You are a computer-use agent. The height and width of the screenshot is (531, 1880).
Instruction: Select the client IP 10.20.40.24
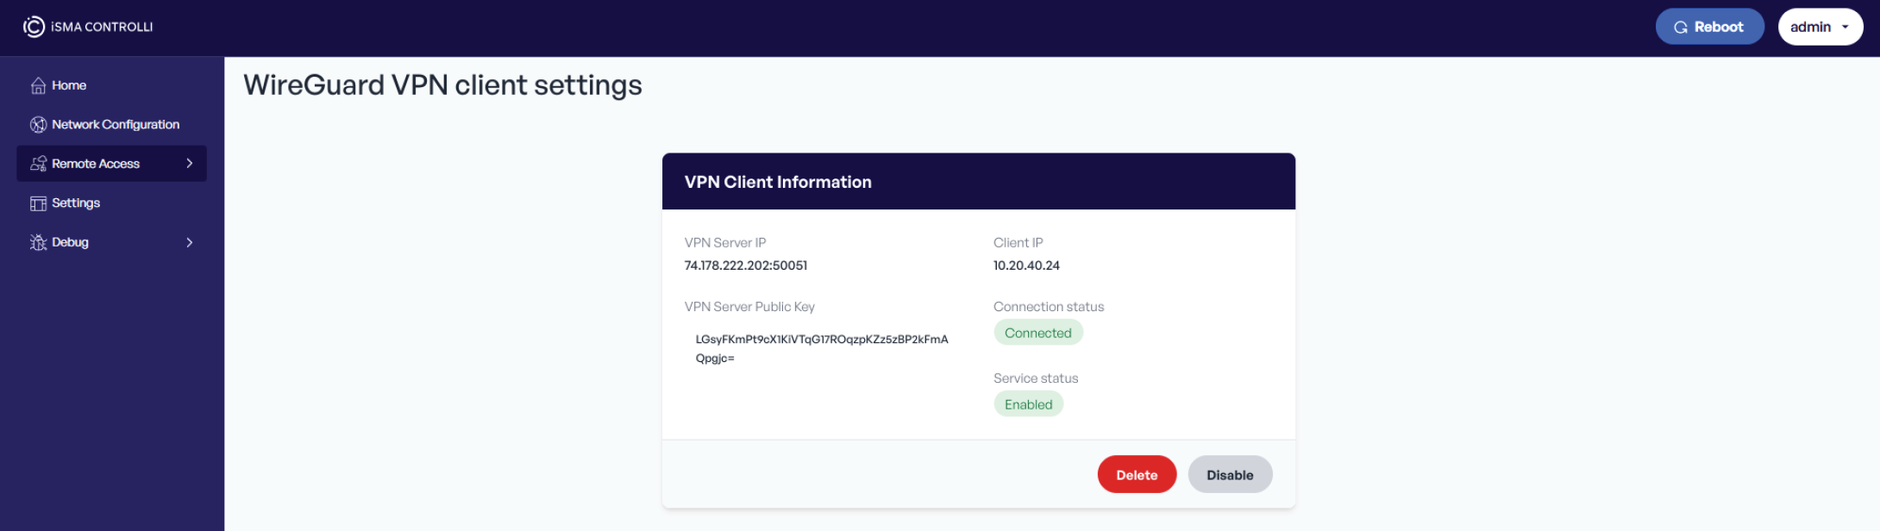coord(1026,265)
